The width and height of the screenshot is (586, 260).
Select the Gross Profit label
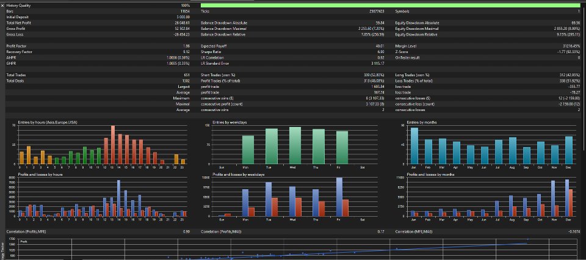(x=15, y=29)
